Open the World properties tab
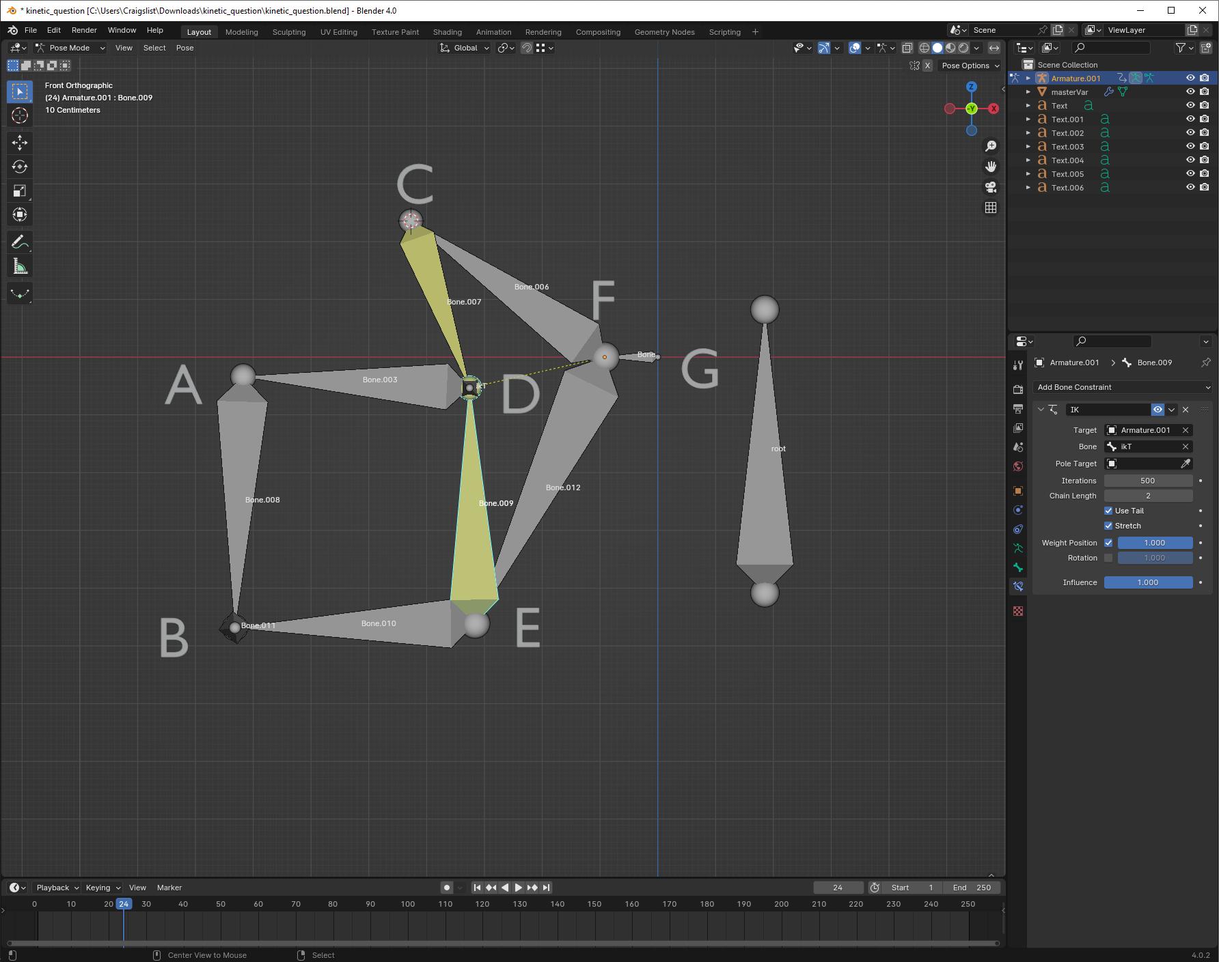The height and width of the screenshot is (962, 1219). [x=1018, y=466]
